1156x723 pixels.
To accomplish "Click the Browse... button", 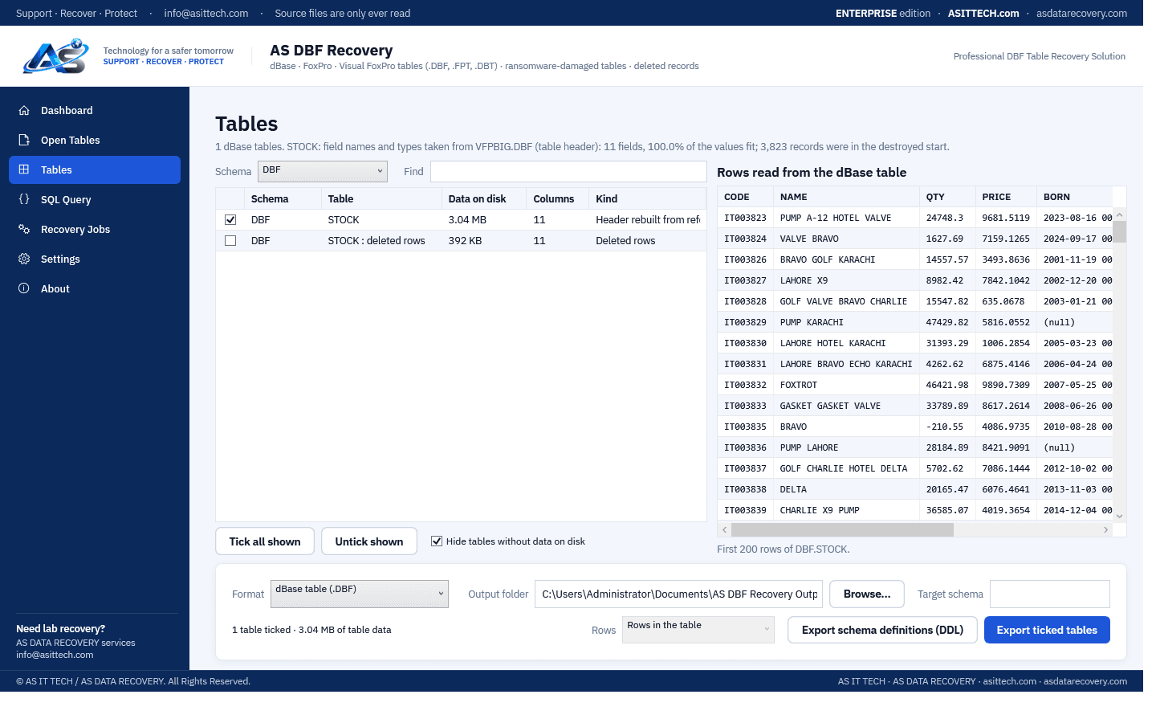I will click(x=867, y=594).
